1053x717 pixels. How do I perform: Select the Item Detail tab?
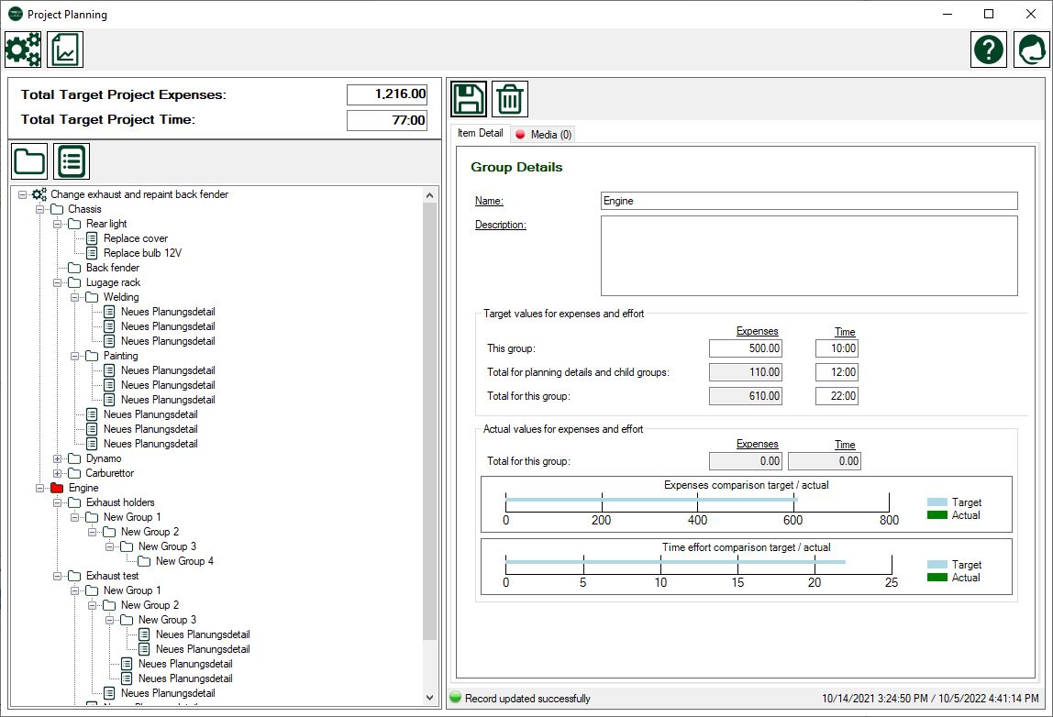point(480,133)
